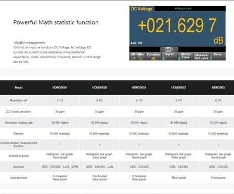Click the green knob icon on Ref R softkey
The width and height of the screenshot is (234, 194).
tap(163, 59)
